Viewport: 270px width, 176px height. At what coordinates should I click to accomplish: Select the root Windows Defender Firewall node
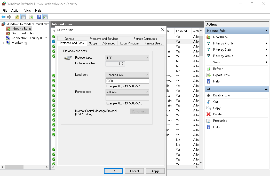pyautogui.click(x=28, y=24)
